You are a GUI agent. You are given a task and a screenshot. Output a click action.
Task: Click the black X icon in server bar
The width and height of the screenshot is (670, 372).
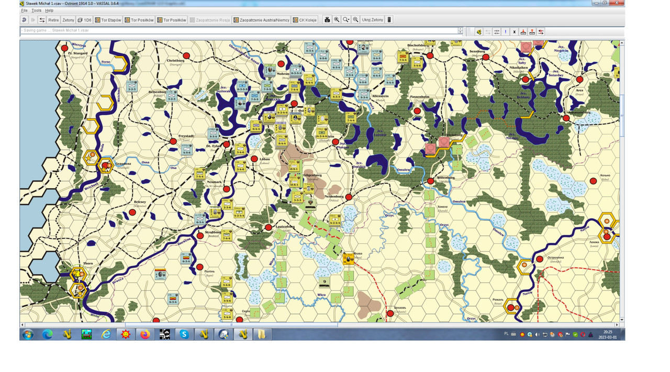tap(514, 32)
